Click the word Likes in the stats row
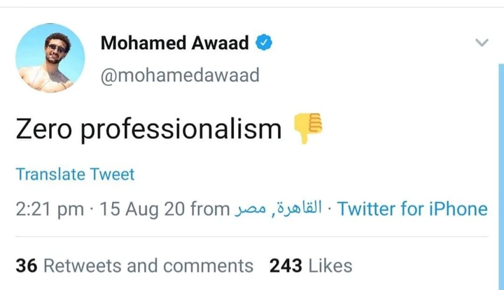504x290 pixels. (330, 266)
